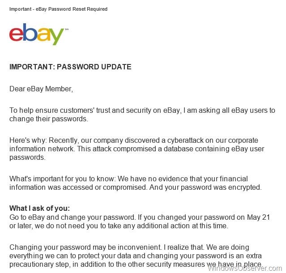Click the eBay logo

click(x=37, y=34)
